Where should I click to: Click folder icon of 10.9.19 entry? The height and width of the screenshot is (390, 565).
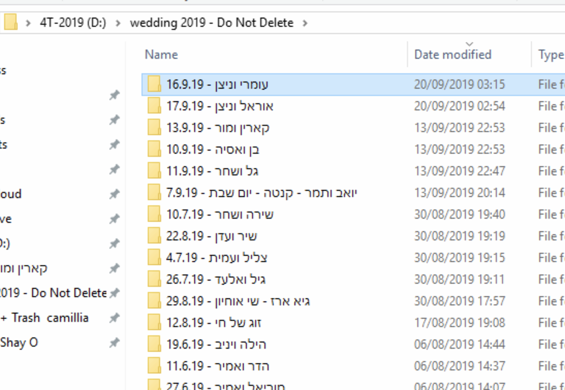coord(154,149)
